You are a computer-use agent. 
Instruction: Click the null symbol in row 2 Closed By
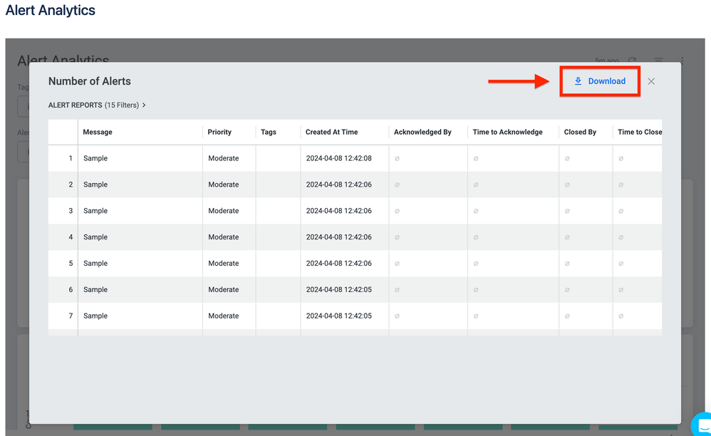[566, 184]
